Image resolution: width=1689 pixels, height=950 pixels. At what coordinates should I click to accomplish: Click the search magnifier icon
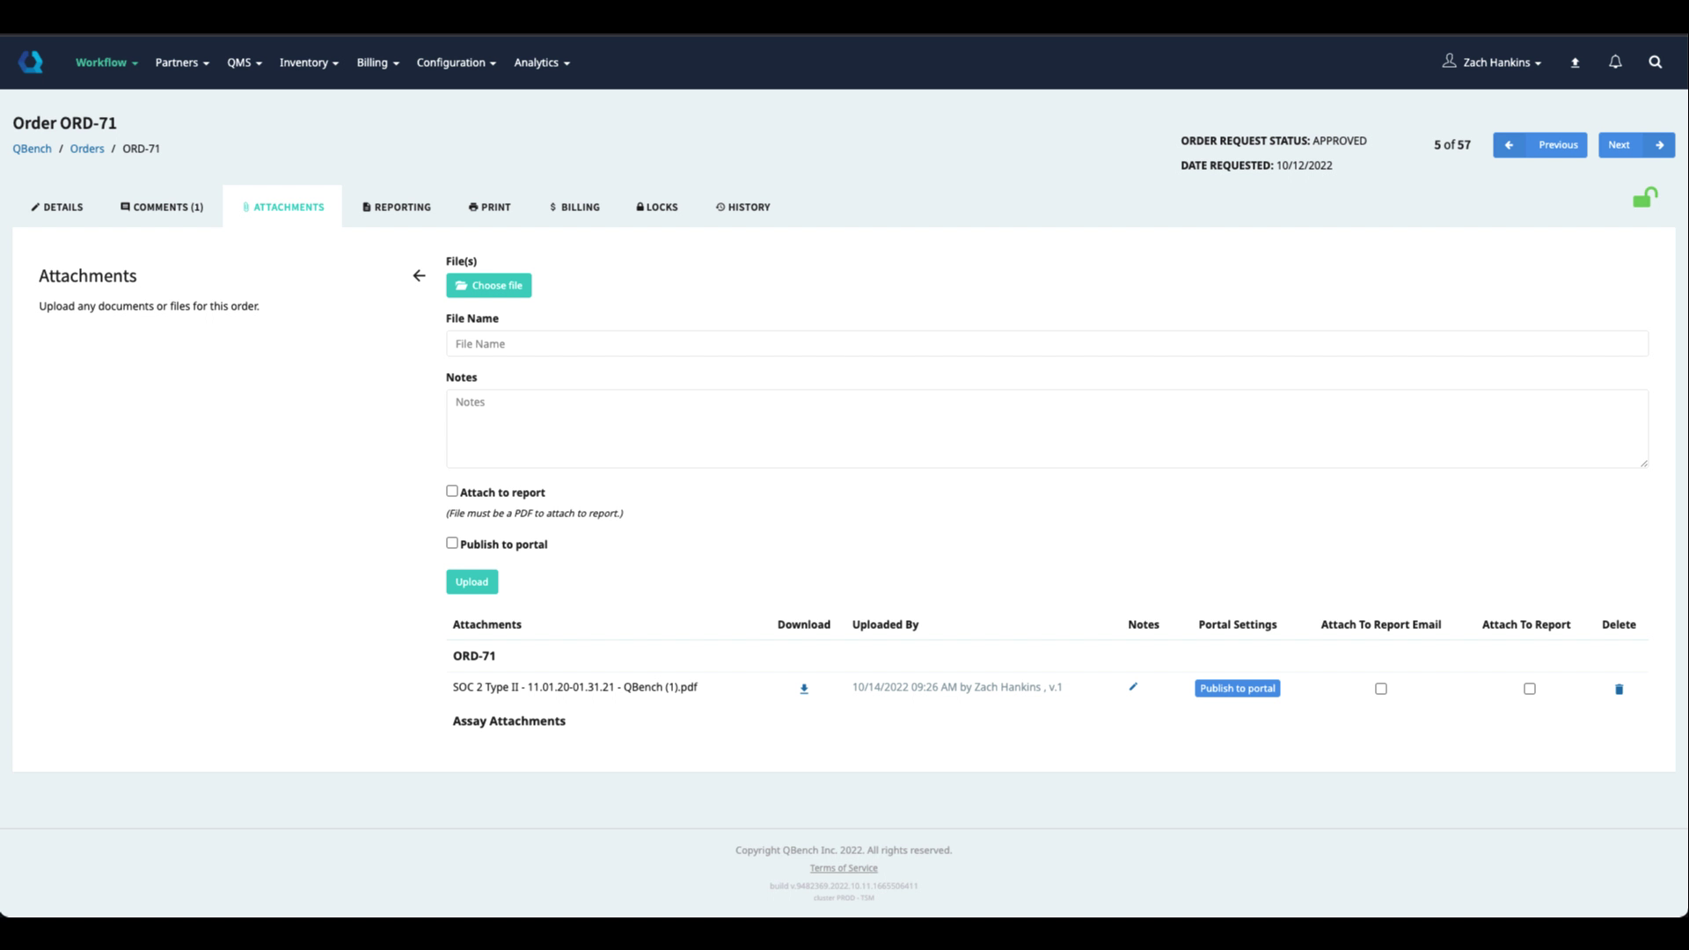pyautogui.click(x=1655, y=62)
